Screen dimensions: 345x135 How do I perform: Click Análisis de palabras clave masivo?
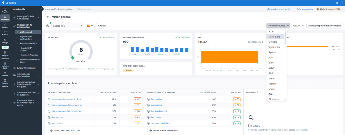[x=324, y=26]
